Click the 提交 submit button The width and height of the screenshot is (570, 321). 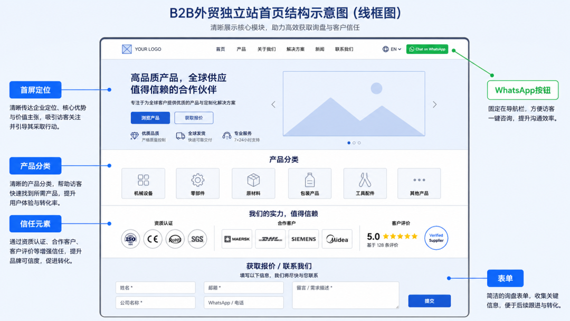click(429, 301)
